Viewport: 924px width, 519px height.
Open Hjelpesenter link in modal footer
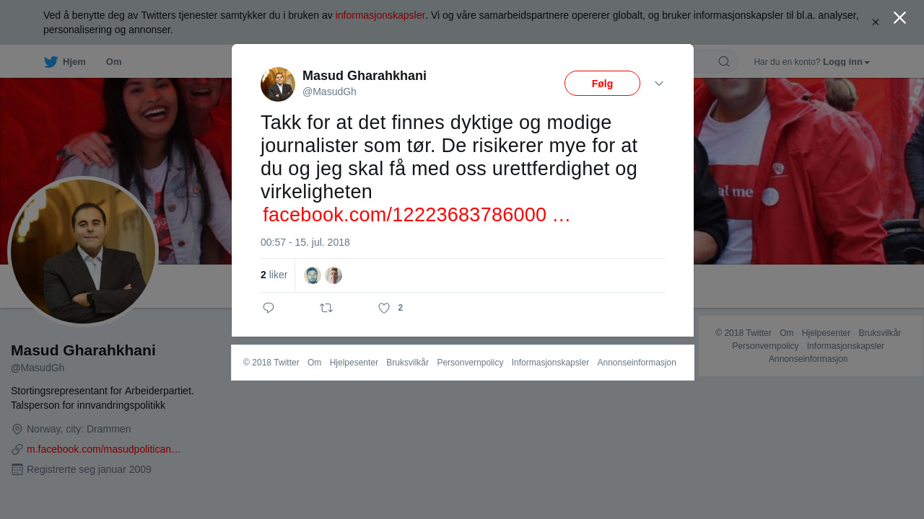(x=354, y=363)
